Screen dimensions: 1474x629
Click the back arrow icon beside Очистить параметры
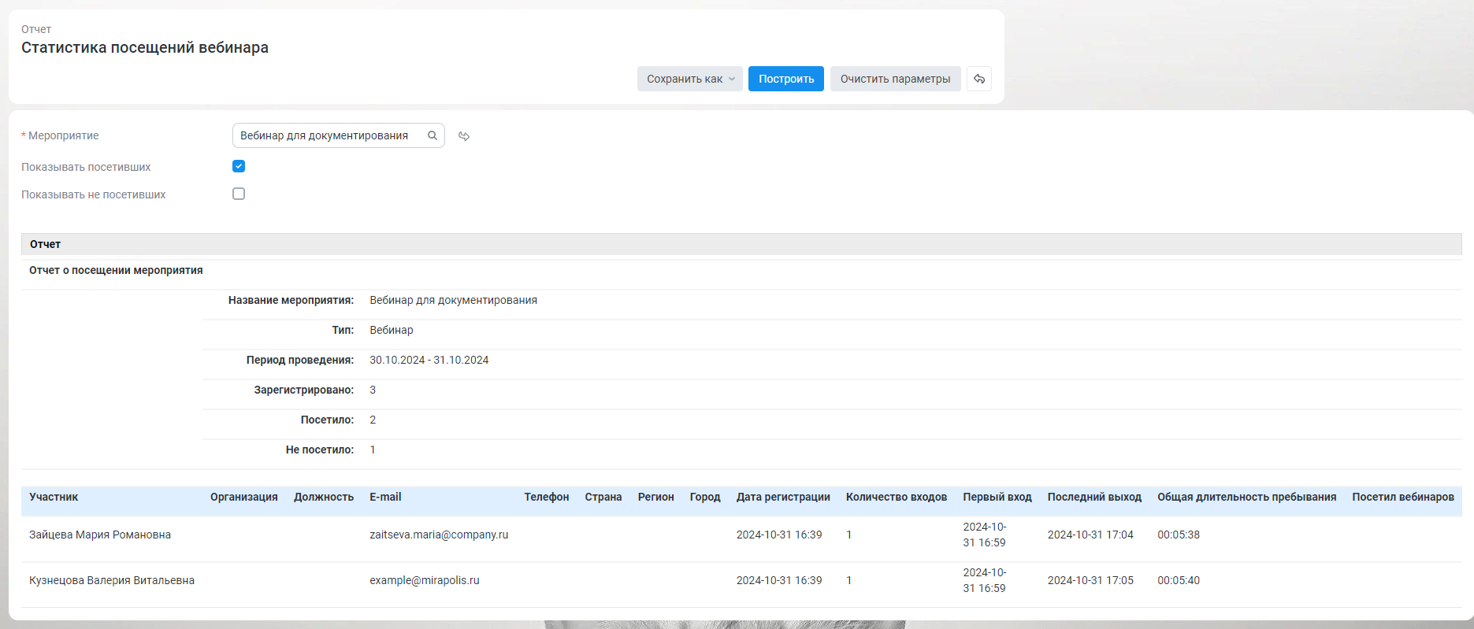point(978,79)
